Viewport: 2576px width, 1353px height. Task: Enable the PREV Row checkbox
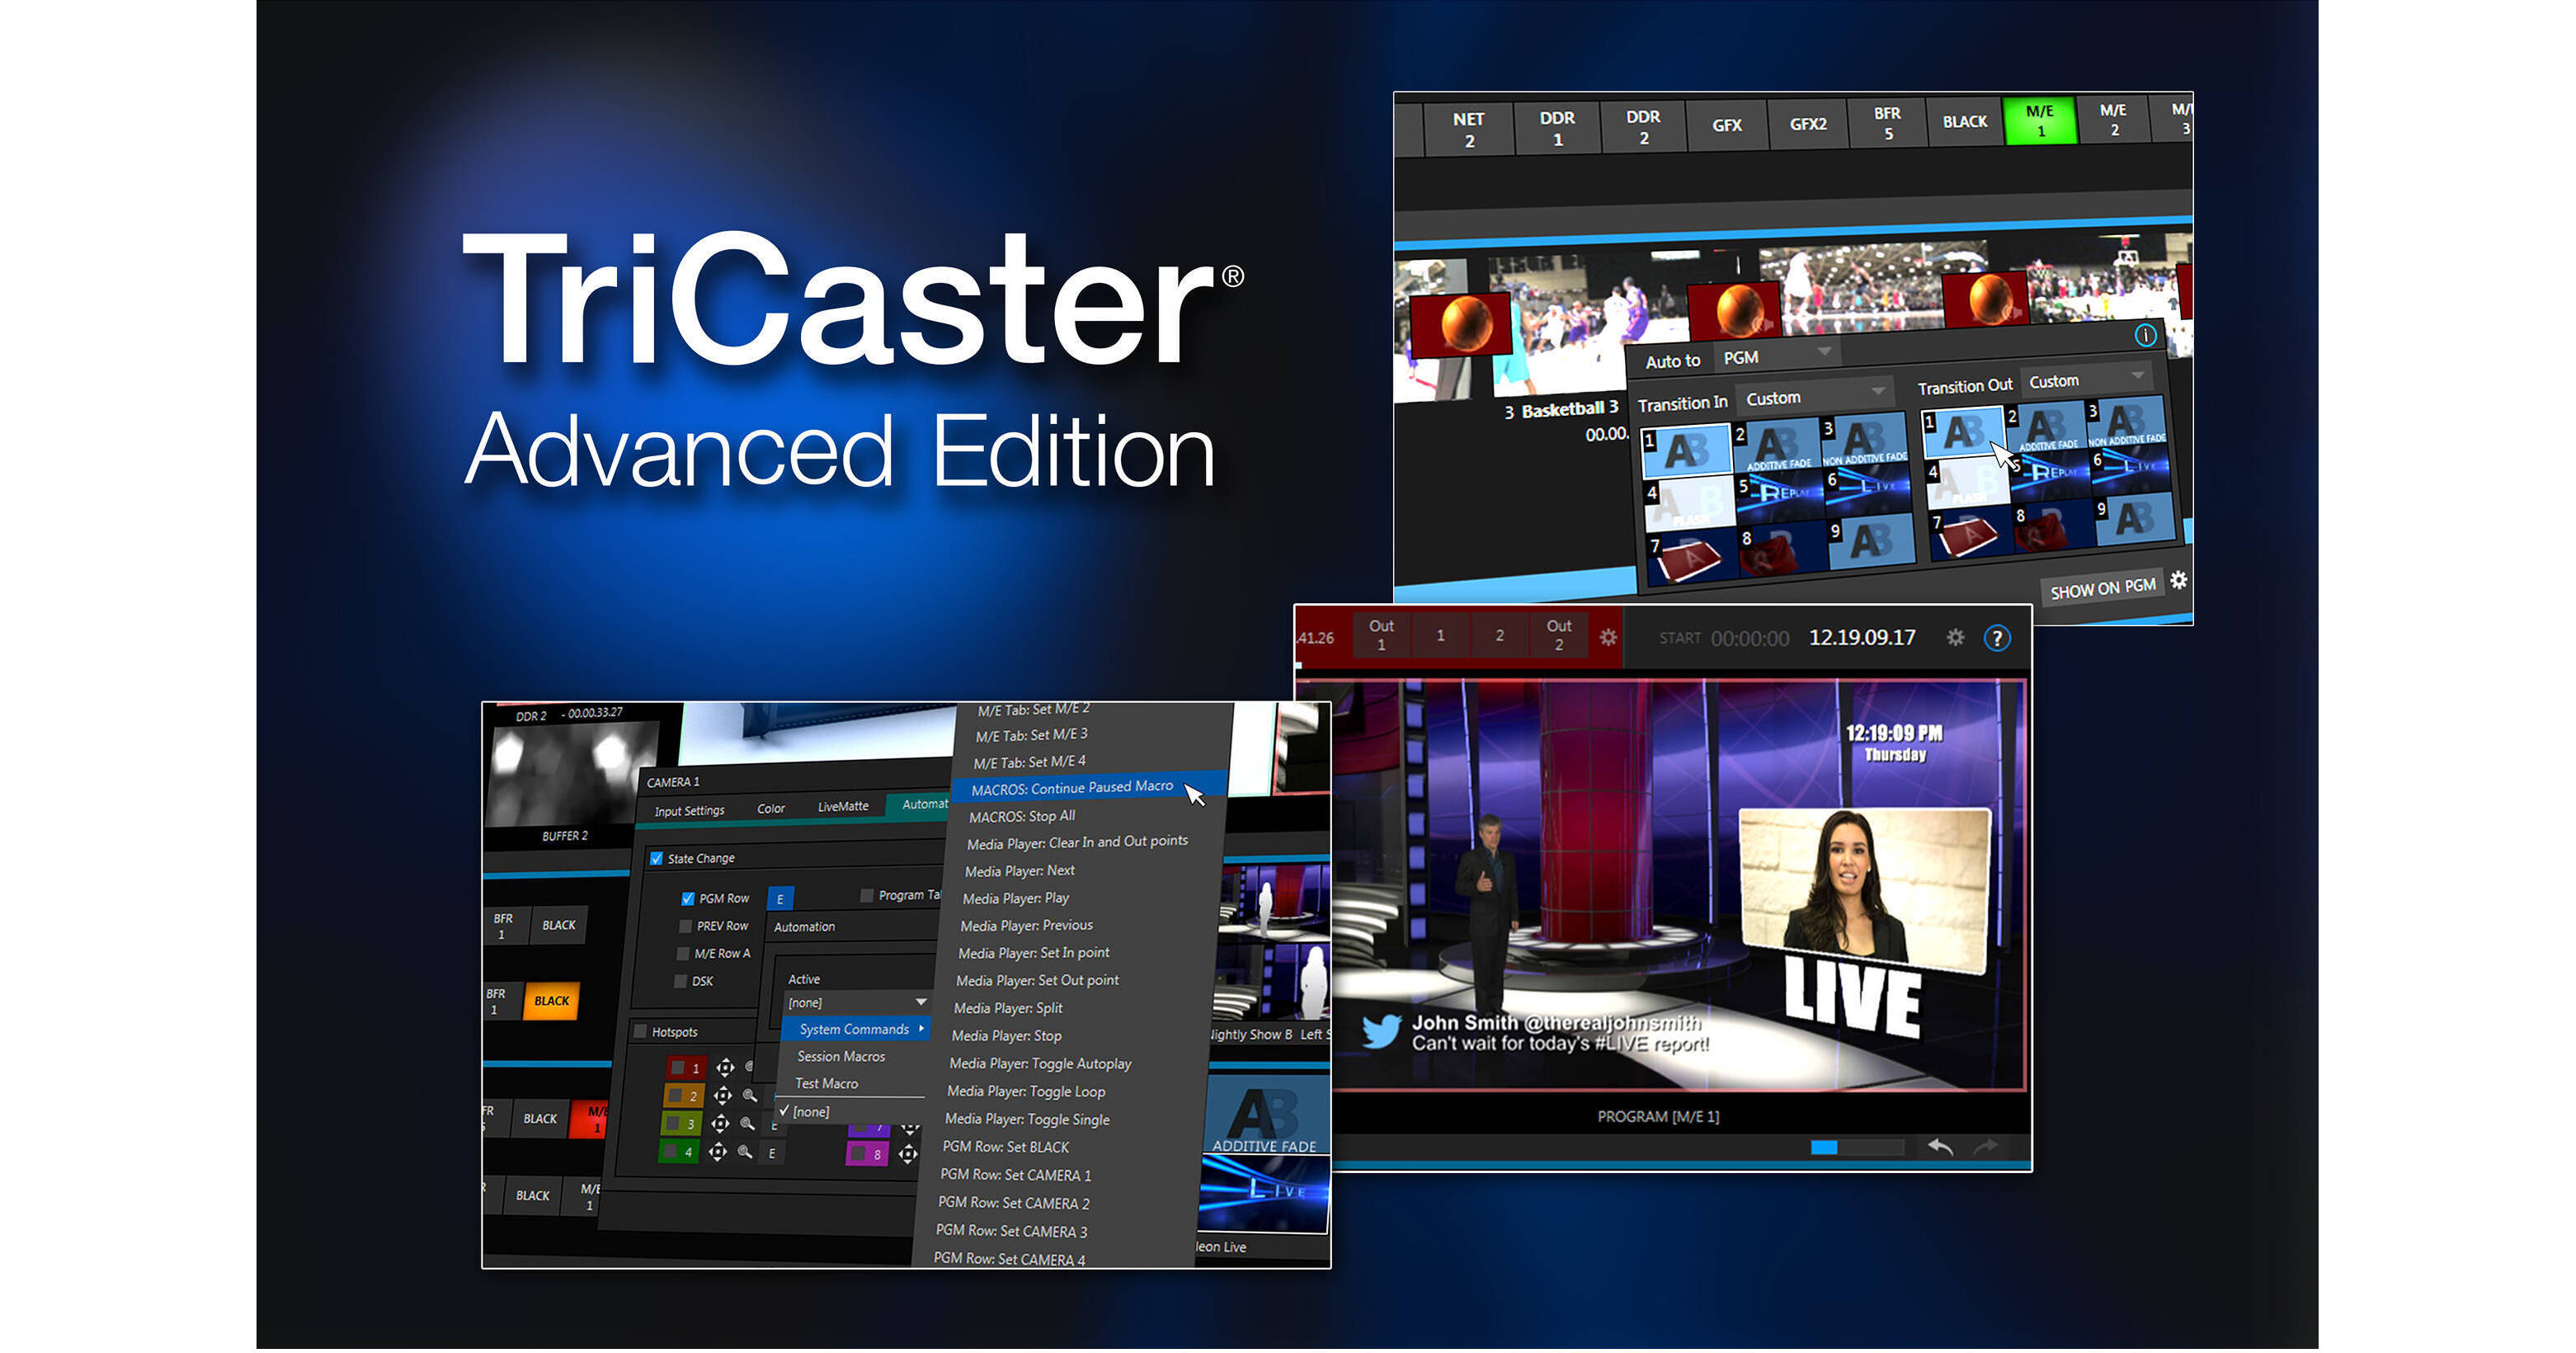pyautogui.click(x=685, y=927)
